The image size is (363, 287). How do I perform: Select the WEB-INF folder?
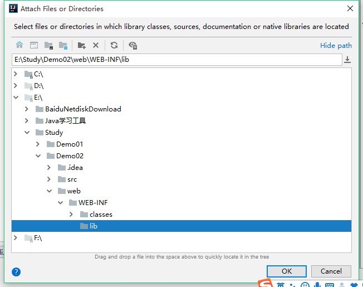(181, 203)
